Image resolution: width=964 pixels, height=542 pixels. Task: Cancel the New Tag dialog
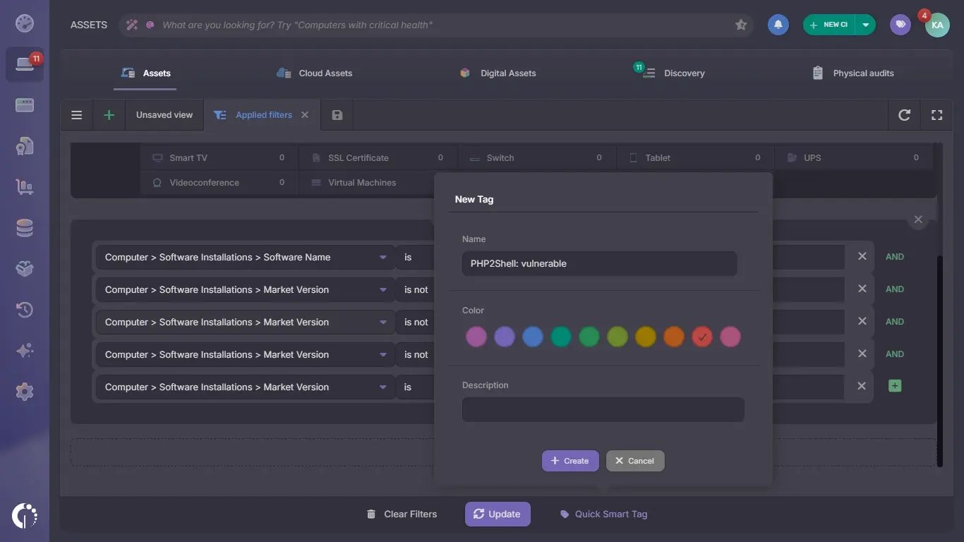635,461
